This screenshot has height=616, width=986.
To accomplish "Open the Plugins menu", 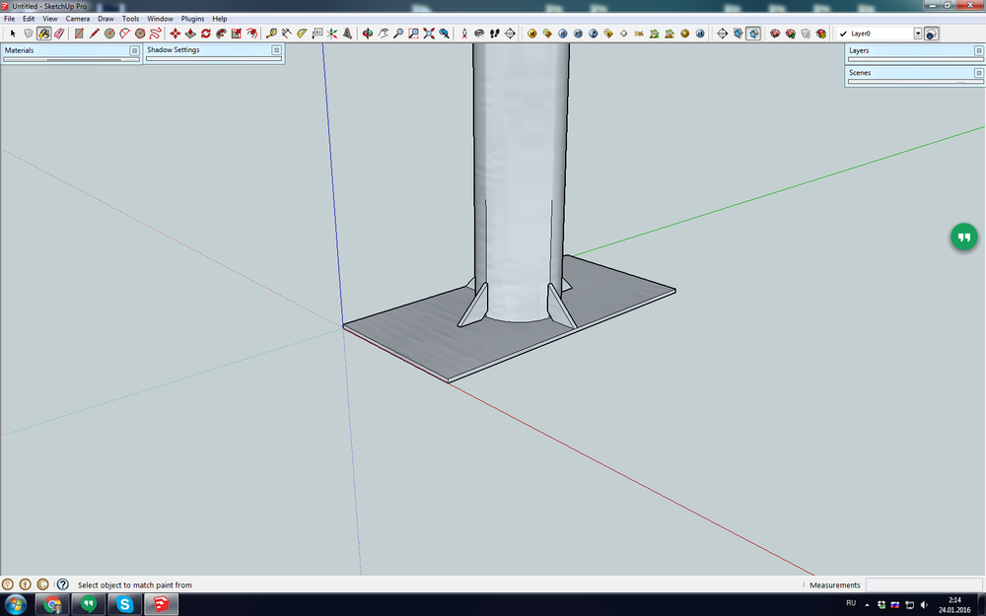I will pyautogui.click(x=192, y=19).
